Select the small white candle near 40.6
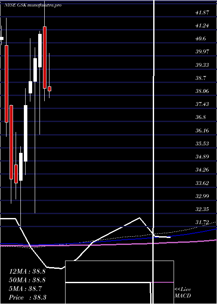 pos(2,38)
